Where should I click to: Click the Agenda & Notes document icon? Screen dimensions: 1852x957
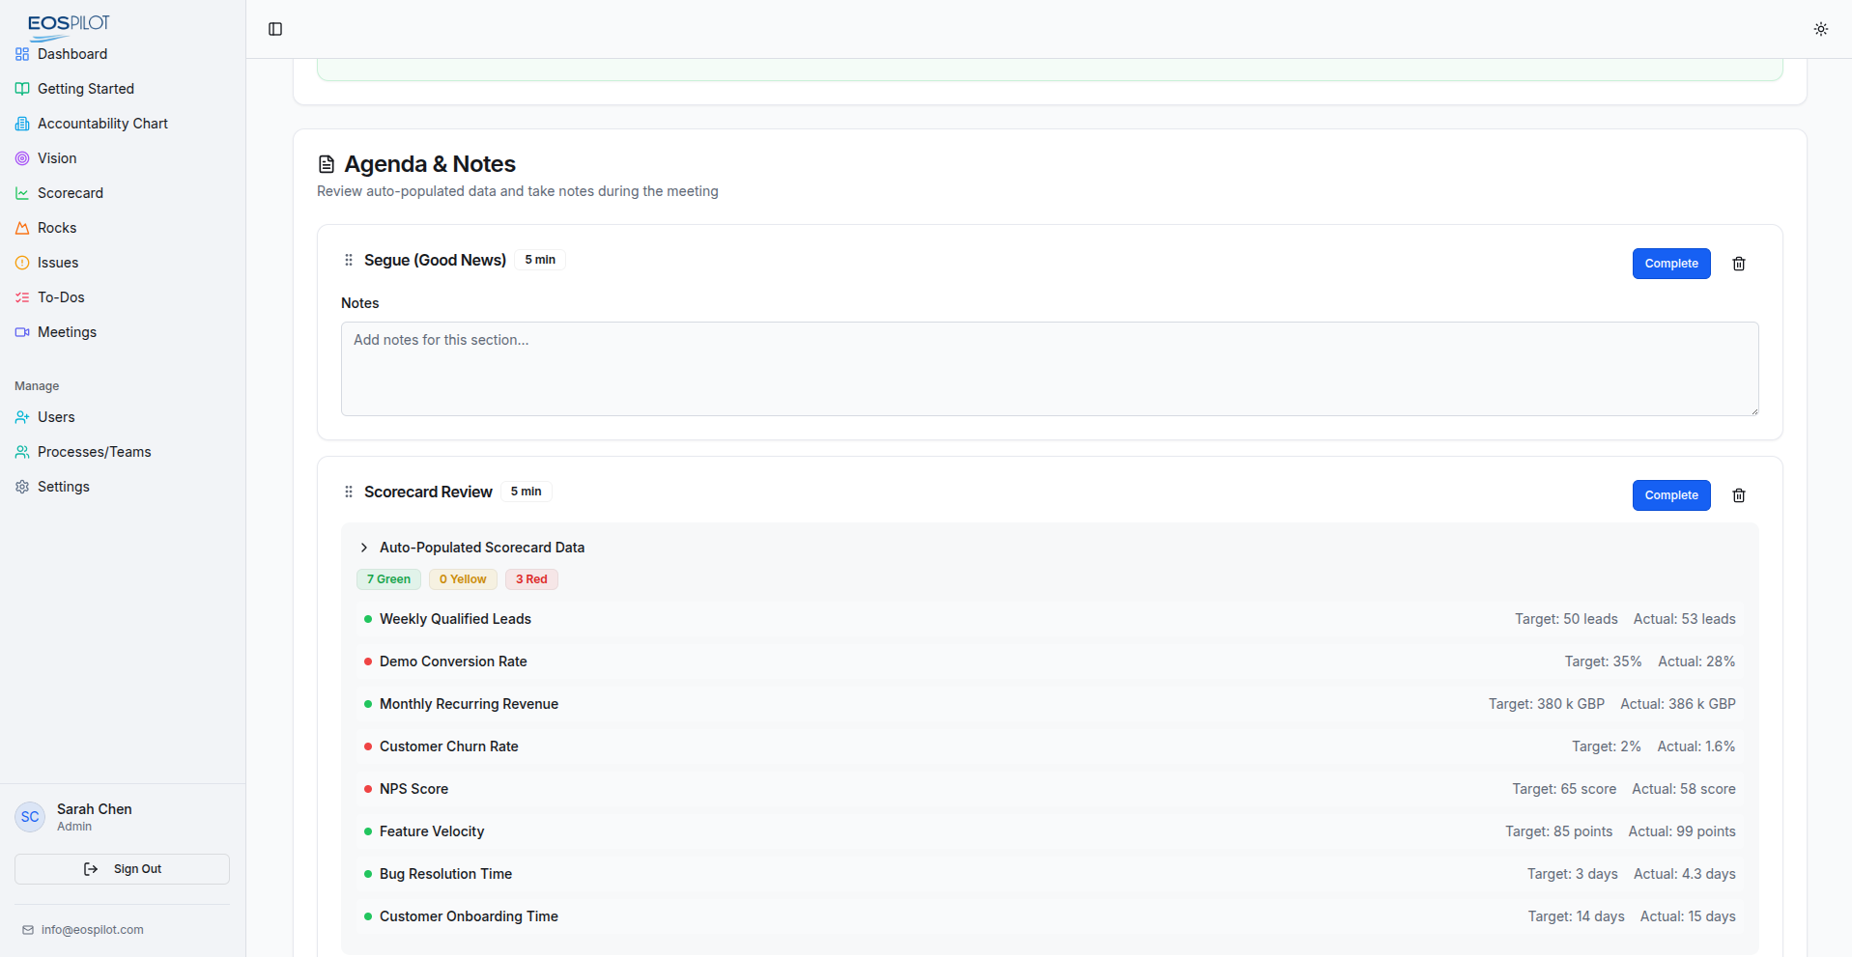tap(327, 164)
